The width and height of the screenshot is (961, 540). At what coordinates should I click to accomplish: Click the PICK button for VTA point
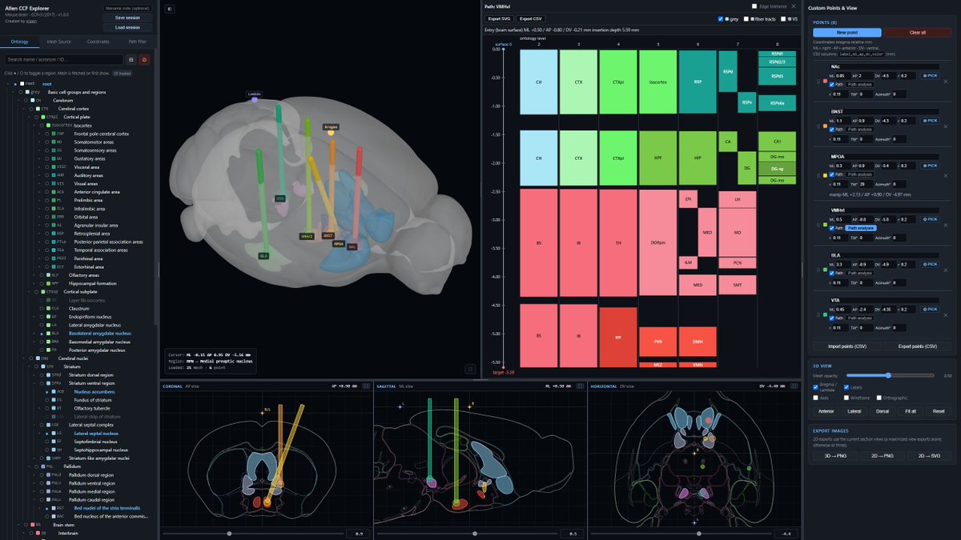pos(931,310)
